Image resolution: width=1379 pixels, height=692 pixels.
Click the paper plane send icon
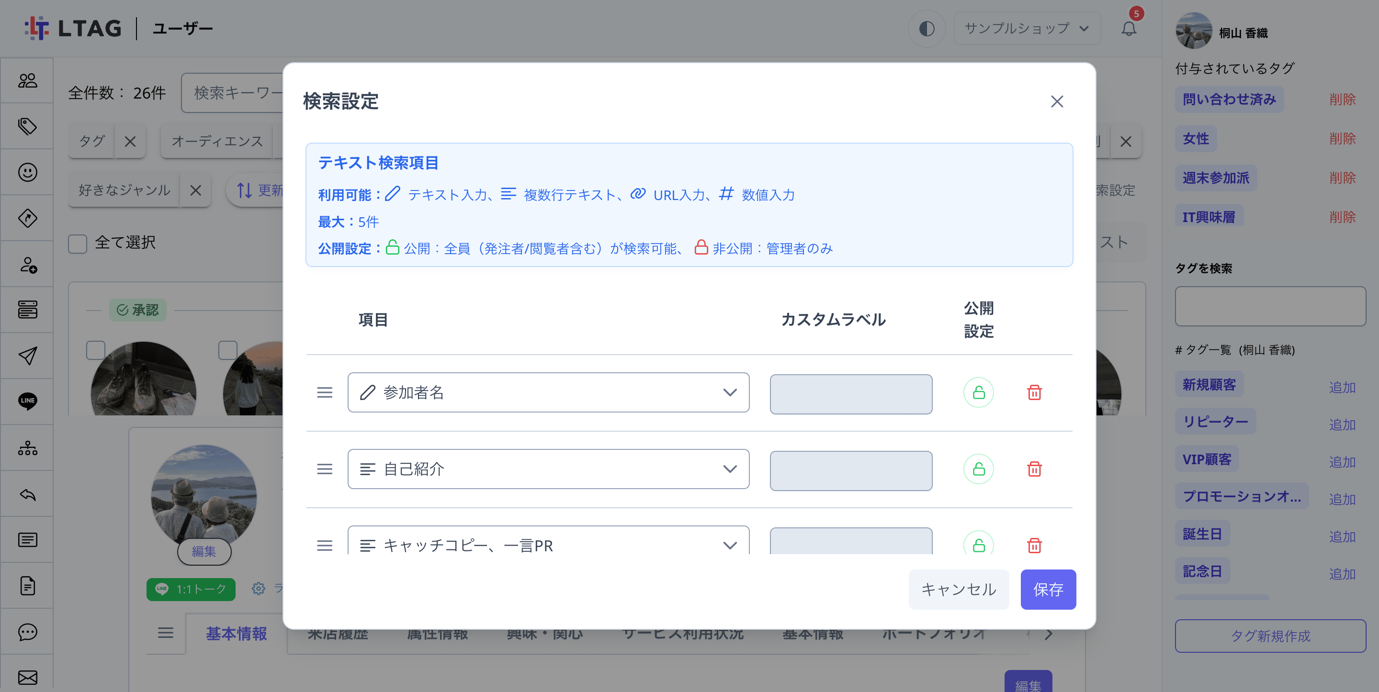point(27,356)
